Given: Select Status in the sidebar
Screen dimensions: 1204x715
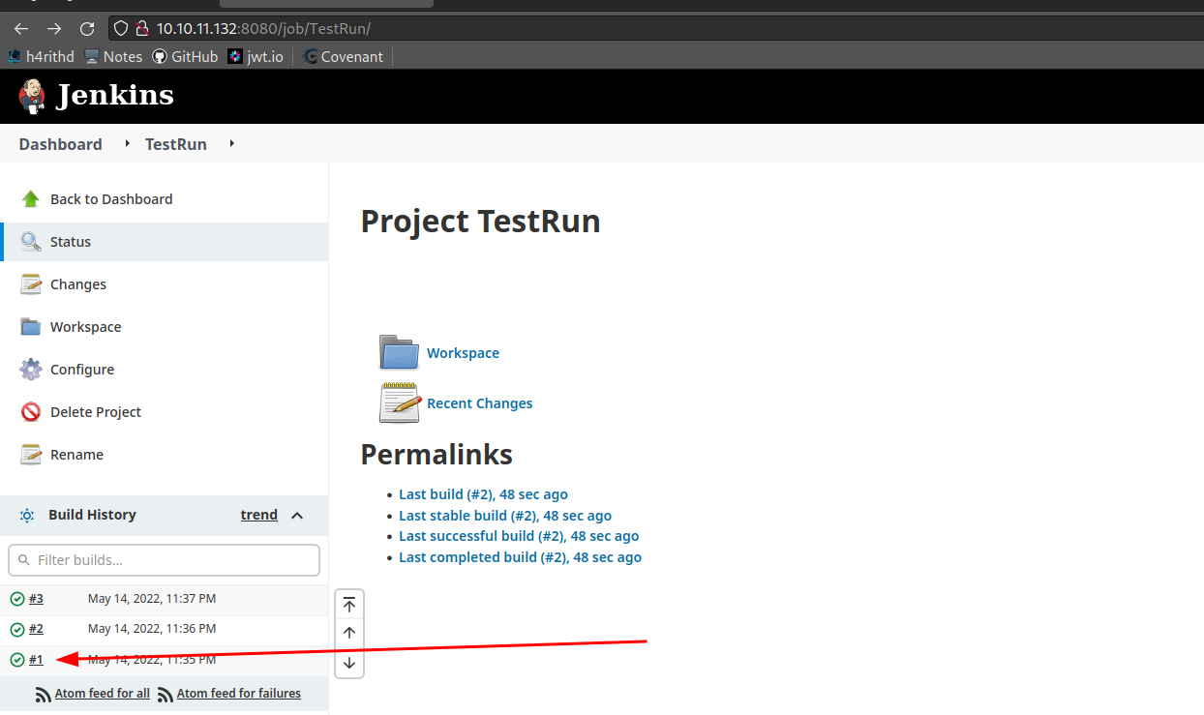Looking at the screenshot, I should click(x=165, y=242).
